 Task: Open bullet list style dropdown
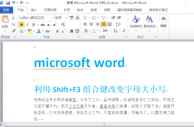click(90, 18)
